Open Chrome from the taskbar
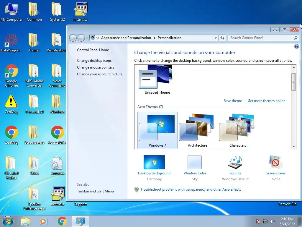302x227 pixels. click(62, 221)
